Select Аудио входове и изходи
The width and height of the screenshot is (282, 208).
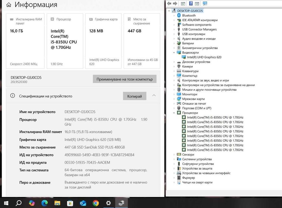point(199,39)
